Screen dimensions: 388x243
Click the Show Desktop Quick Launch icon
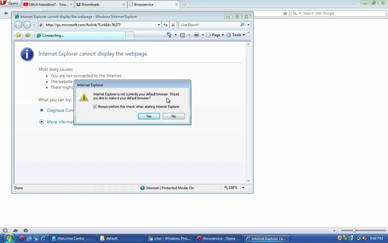29,238
